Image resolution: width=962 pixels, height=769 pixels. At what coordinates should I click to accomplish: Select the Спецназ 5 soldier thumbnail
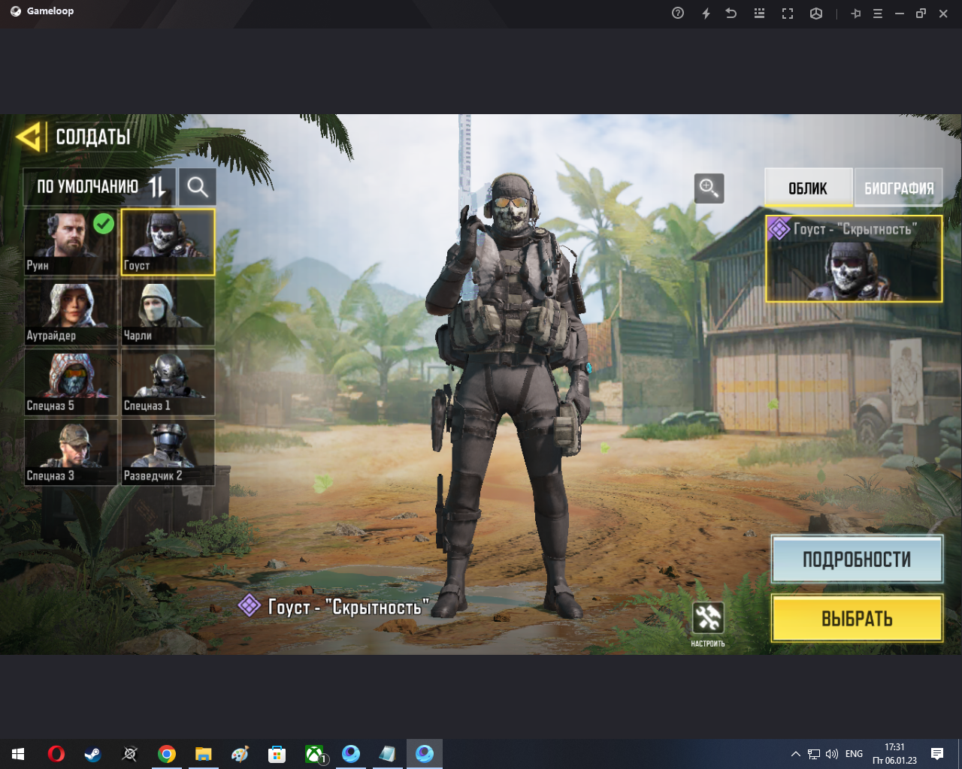coord(71,382)
